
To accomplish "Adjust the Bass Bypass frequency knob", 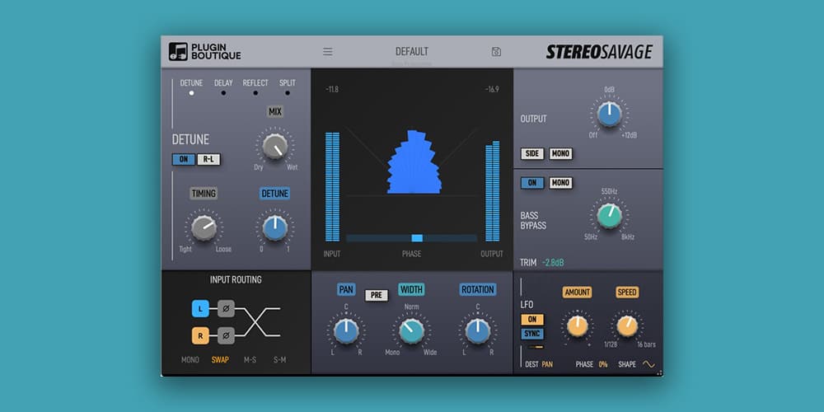I will tap(609, 216).
